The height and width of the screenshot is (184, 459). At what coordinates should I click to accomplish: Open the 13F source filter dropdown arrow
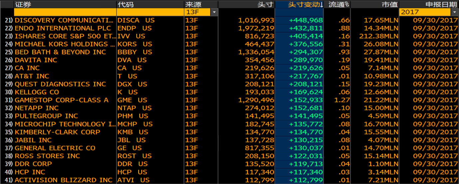(x=214, y=12)
